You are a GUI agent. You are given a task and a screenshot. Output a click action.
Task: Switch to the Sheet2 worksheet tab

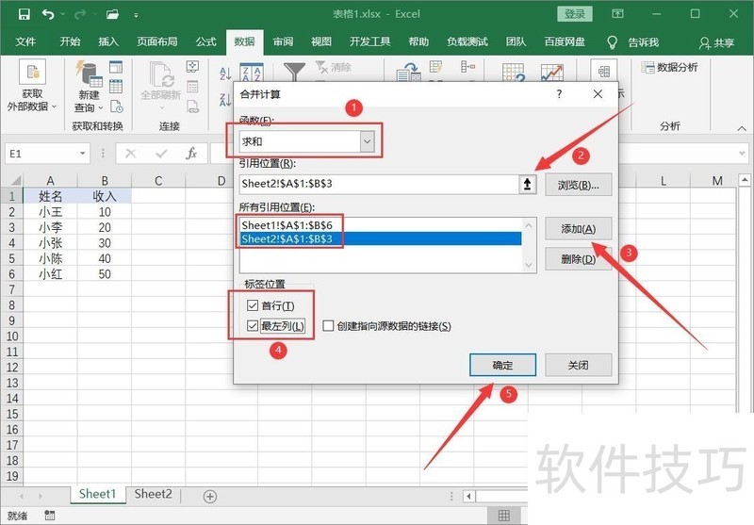pos(153,494)
